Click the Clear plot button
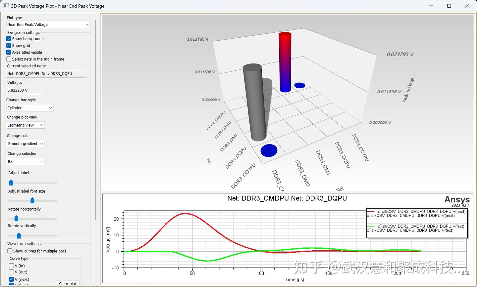Viewport: 477px width, 287px height. (x=68, y=283)
